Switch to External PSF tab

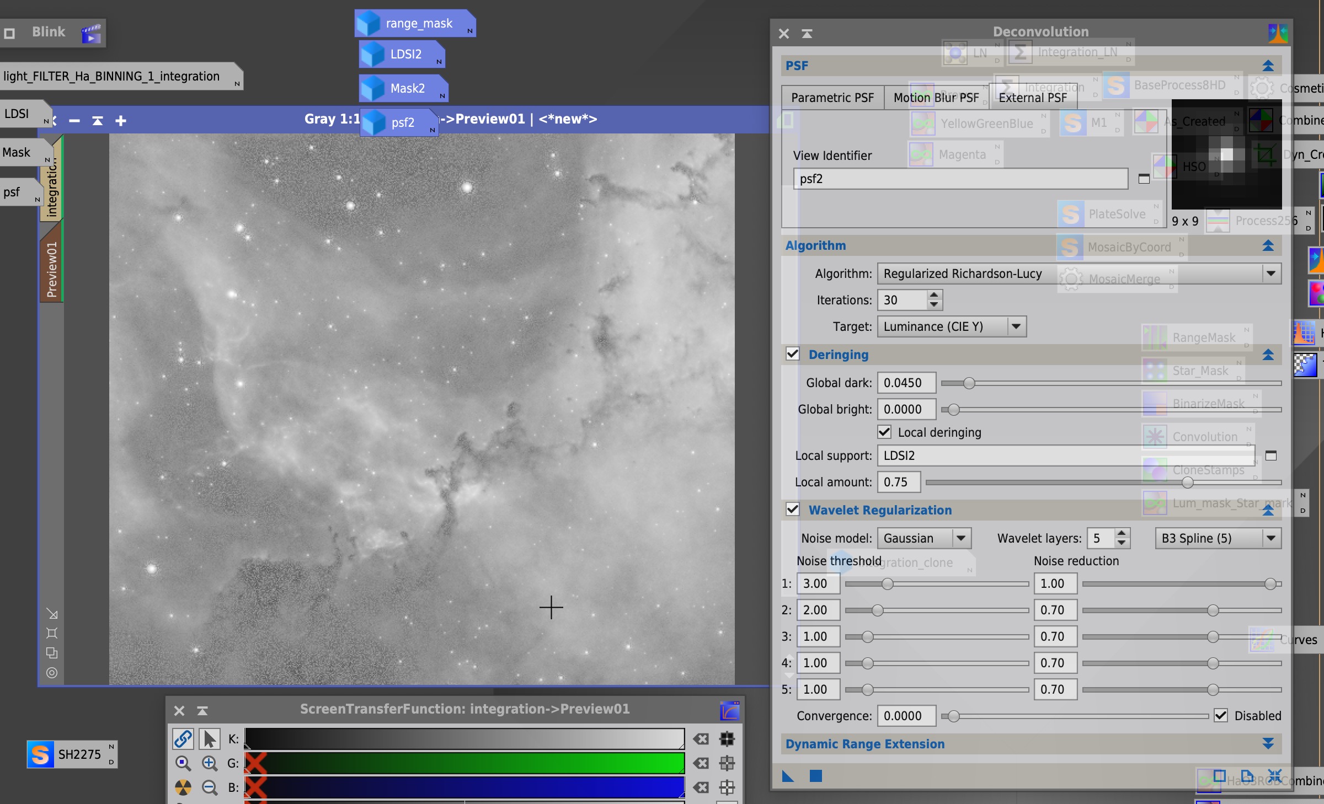click(x=1033, y=98)
